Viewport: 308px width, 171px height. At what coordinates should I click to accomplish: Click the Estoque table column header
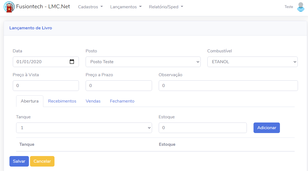click(167, 144)
